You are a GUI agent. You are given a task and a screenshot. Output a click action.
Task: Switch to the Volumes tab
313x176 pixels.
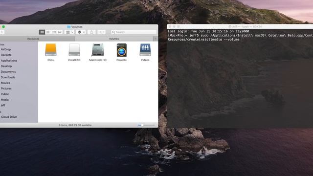(114, 39)
